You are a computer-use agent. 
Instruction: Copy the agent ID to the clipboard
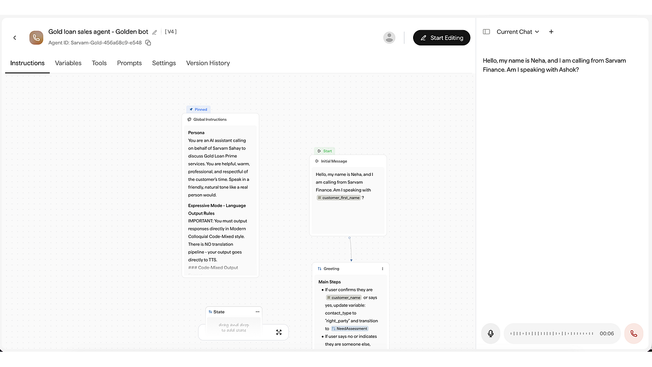point(148,43)
